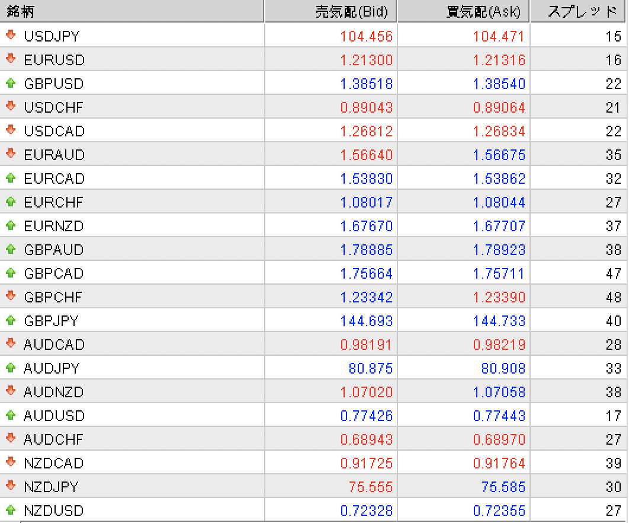Select the AUDUSD symbol name

(54, 415)
